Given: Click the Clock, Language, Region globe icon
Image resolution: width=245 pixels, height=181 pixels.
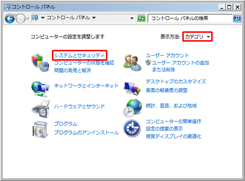Looking at the screenshot, I should click(x=132, y=108).
